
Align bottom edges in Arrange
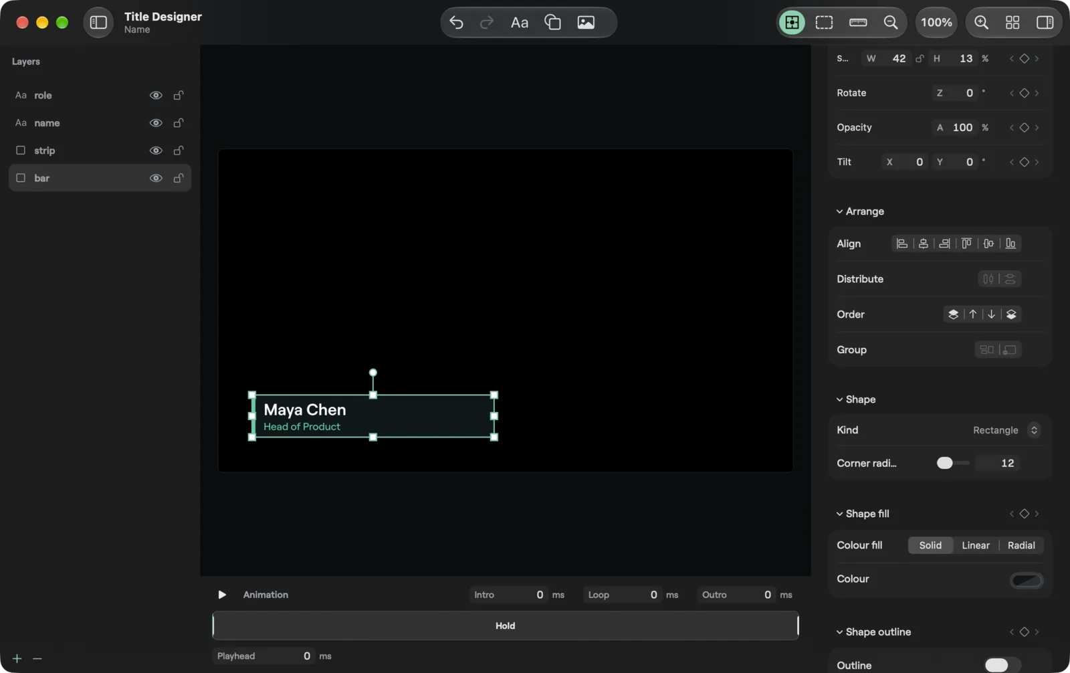pos(1010,244)
